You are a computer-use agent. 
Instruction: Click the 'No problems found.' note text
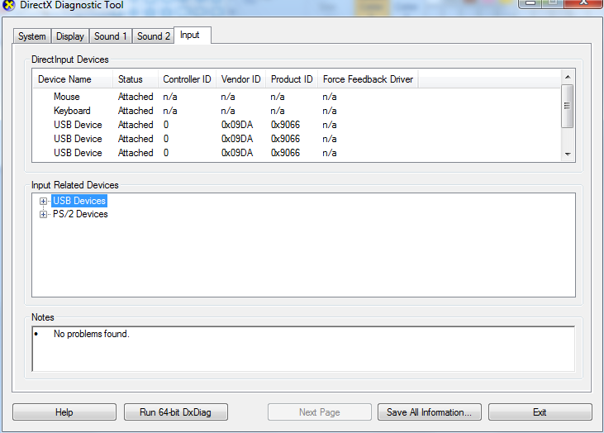[x=92, y=334]
